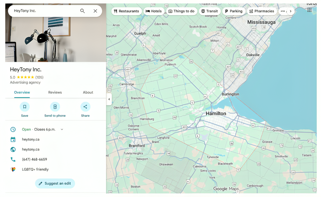Expand the opening hours dropdown arrow
321x197 pixels.
[62, 130]
